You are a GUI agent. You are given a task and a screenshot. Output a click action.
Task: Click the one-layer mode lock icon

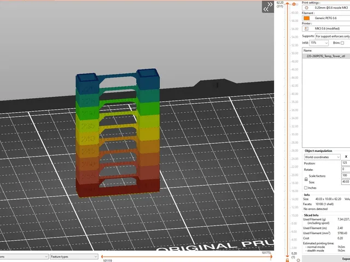coord(287,260)
